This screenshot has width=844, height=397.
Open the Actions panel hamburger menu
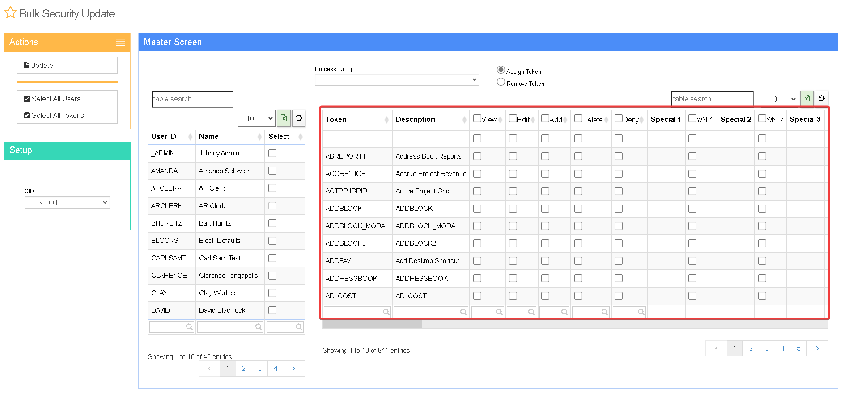pos(120,42)
